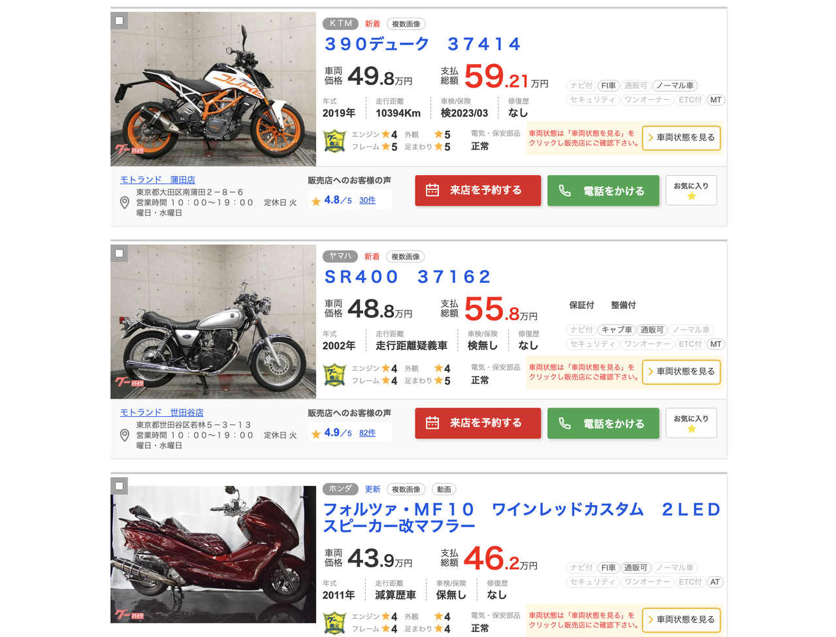The image size is (836, 637).
Task: Open the red フォルツァ scooter photo
Action: (x=214, y=554)
